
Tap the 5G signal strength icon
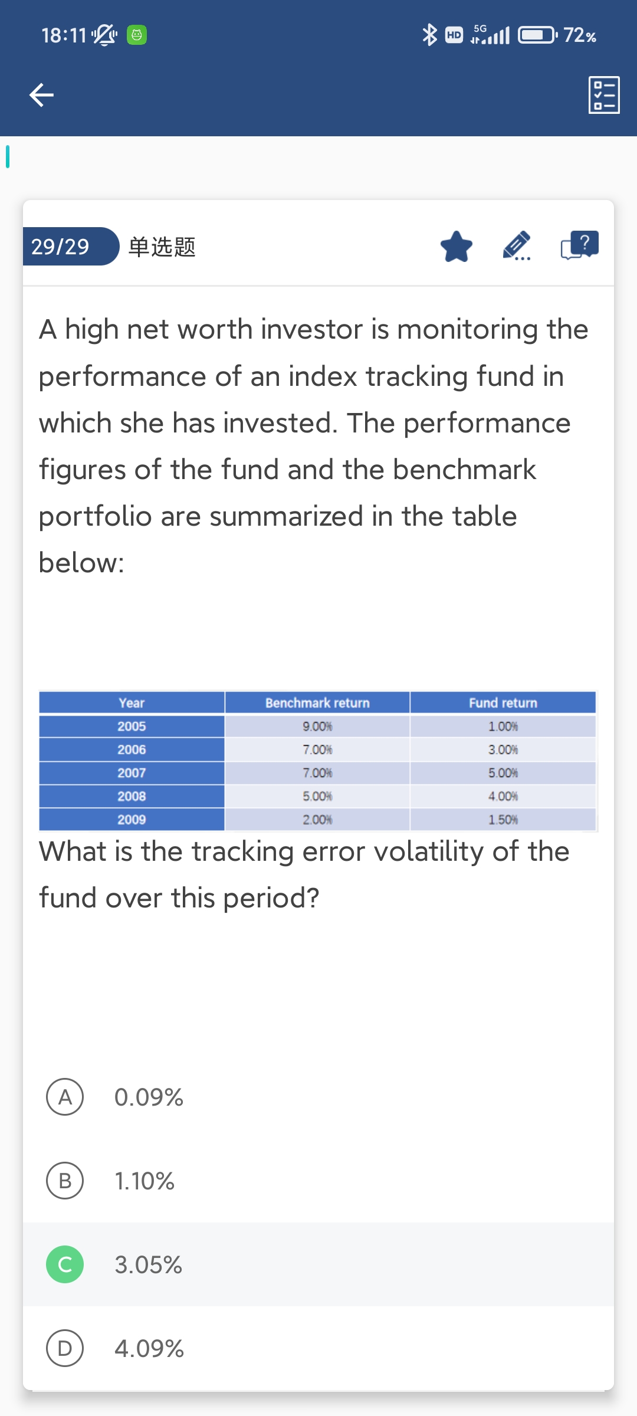tap(490, 35)
